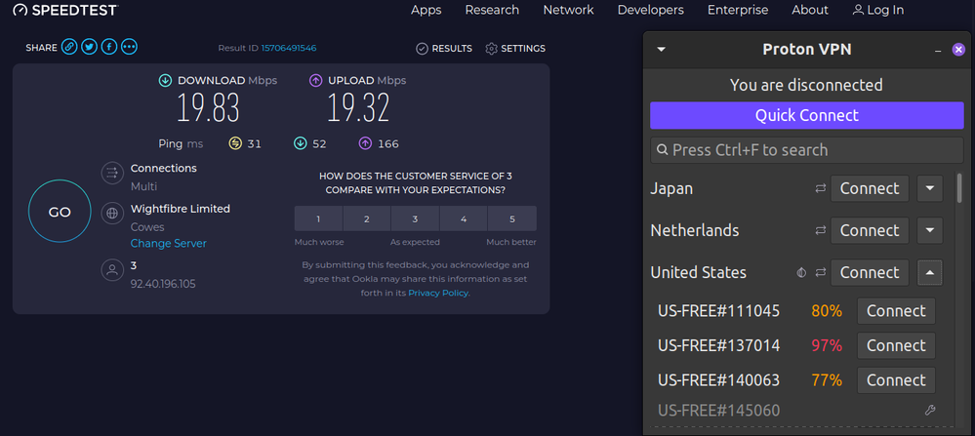Click the Change Server link
The width and height of the screenshot is (975, 436).
169,243
